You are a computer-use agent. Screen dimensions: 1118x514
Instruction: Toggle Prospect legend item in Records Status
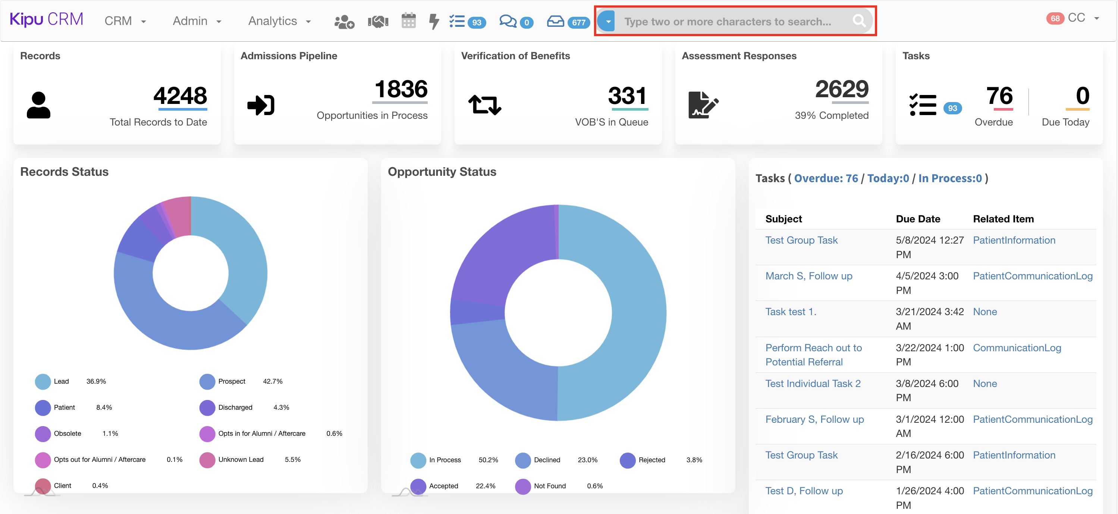[x=231, y=381]
